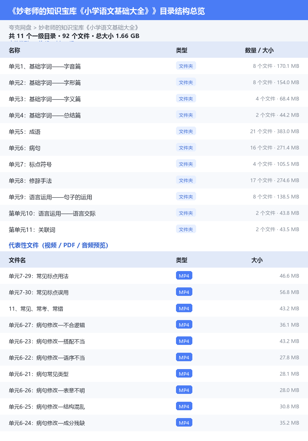Screen dimensions: 308x441
Task: Open folder 单元4：基础字词——总结篇
Action: point(45,115)
